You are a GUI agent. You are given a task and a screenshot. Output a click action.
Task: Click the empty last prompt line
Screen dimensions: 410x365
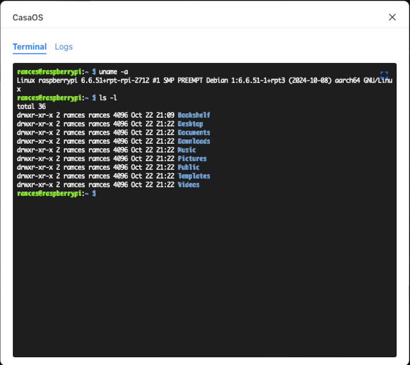(56, 193)
